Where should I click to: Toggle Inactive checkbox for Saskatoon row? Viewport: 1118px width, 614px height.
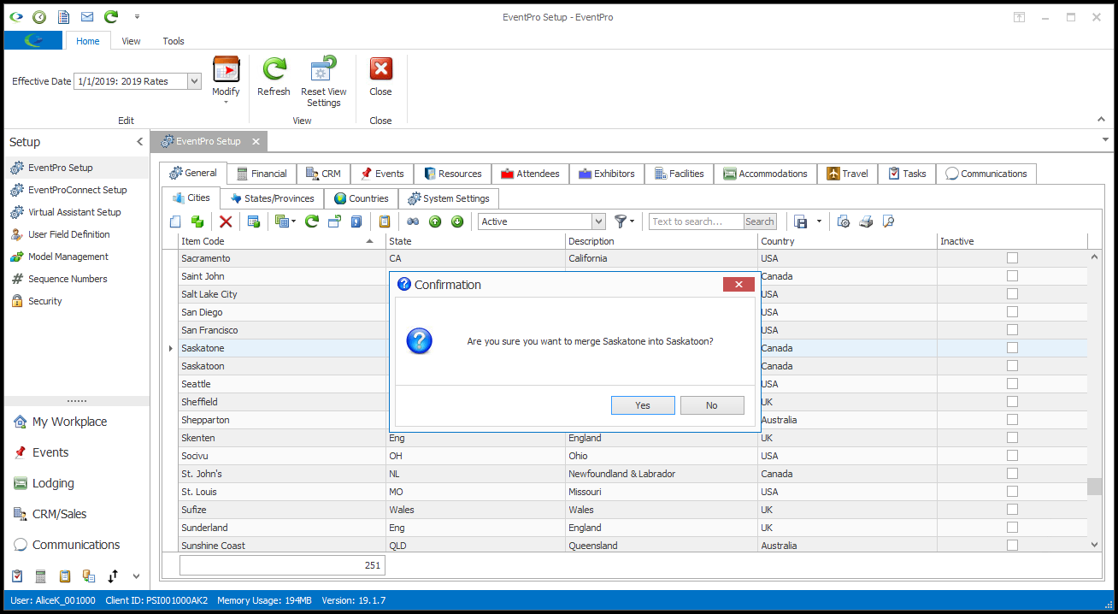1012,366
